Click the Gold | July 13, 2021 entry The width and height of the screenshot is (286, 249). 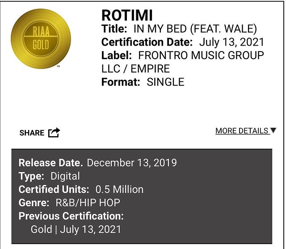(x=76, y=229)
